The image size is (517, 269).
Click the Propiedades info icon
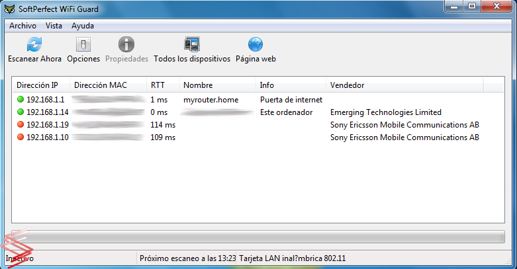126,44
